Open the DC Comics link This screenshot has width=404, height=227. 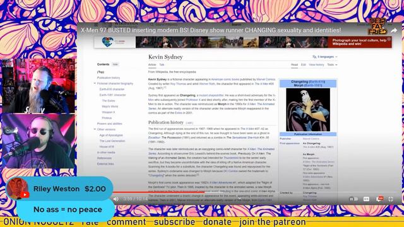(230, 171)
